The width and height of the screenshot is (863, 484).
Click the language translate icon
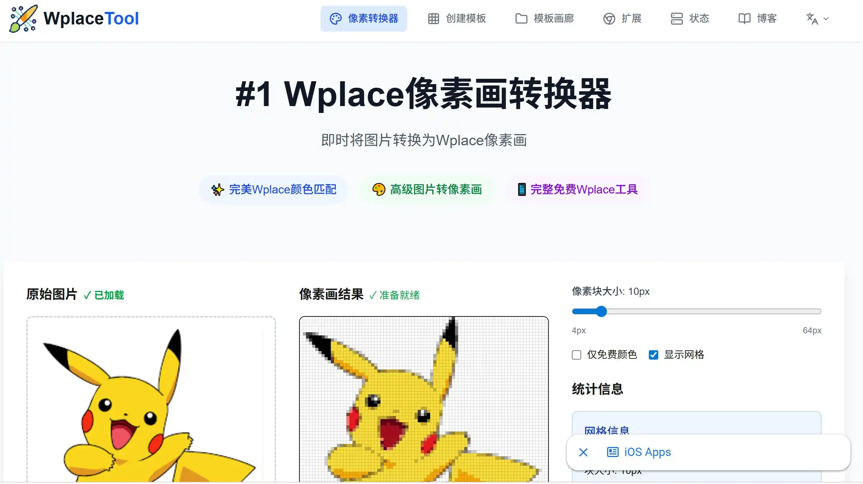812,19
